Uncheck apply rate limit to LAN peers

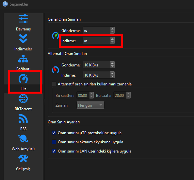pyautogui.click(x=54, y=151)
